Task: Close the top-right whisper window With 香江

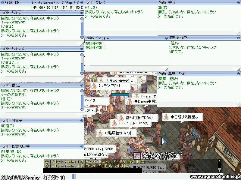Action: click(x=239, y=2)
